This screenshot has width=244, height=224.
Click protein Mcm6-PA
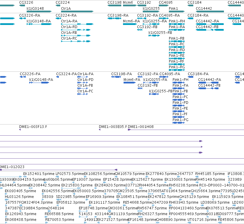tap(132, 79)
